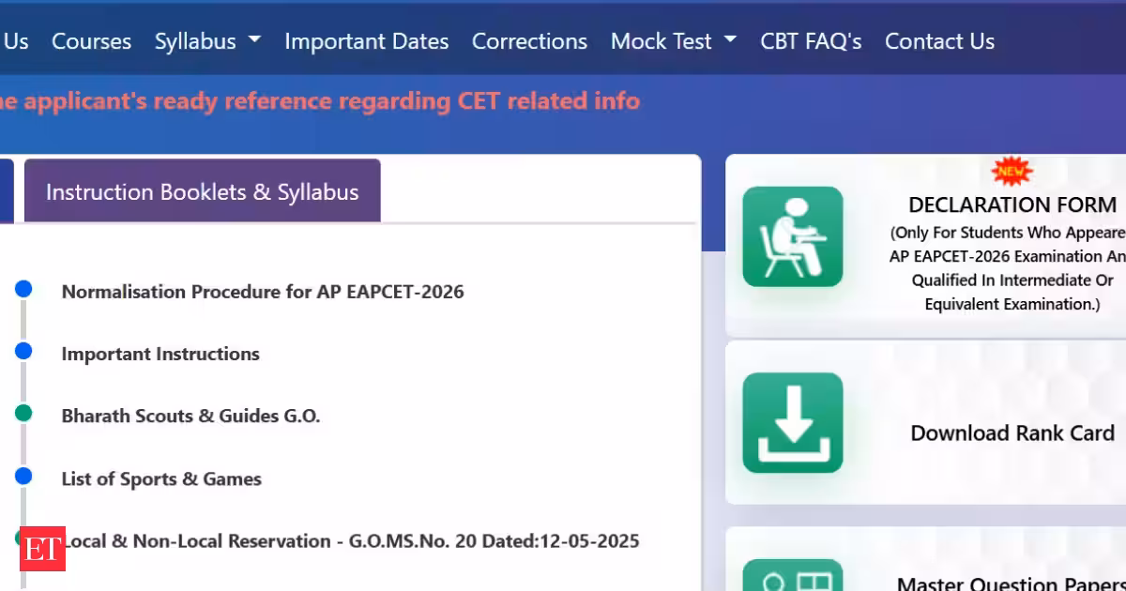Click the blue bullet beside List of Sports
Image resolution: width=1126 pixels, height=591 pixels.
(x=23, y=477)
